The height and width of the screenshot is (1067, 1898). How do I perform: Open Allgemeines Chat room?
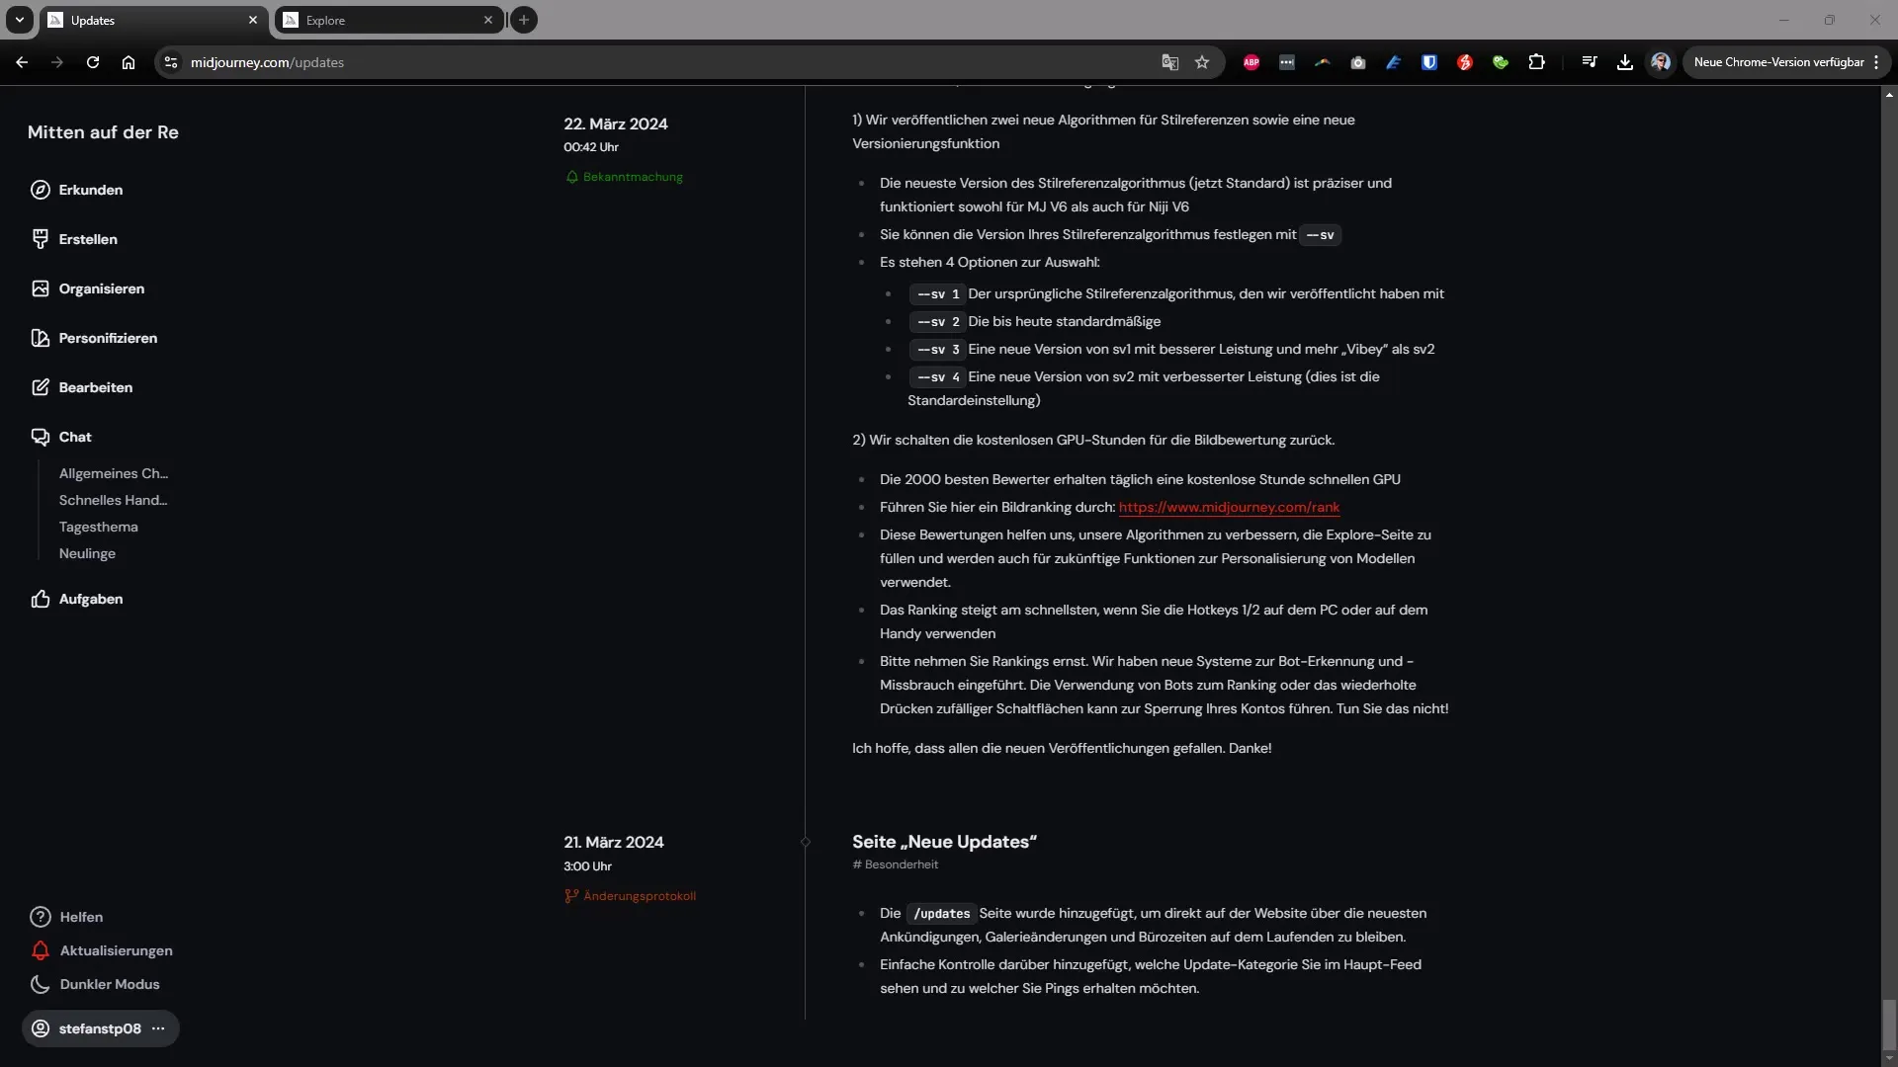click(113, 473)
